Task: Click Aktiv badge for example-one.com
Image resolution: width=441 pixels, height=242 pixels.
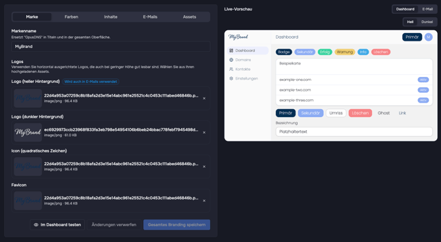Action: tap(423, 80)
